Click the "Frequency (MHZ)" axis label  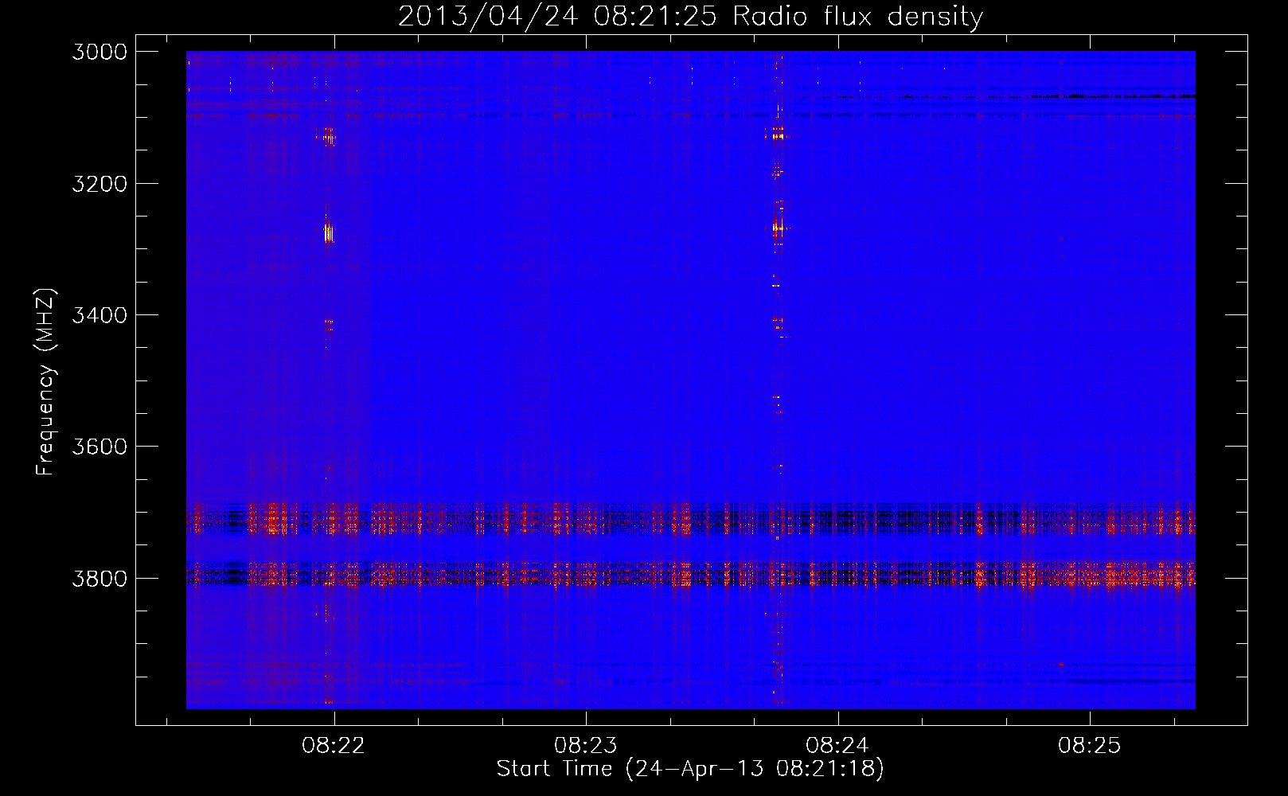click(x=46, y=382)
